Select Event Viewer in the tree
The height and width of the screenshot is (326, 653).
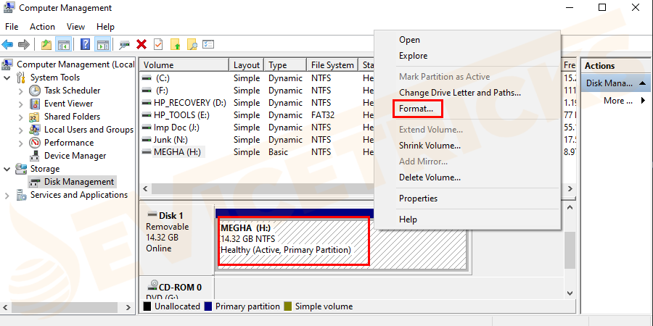click(69, 104)
